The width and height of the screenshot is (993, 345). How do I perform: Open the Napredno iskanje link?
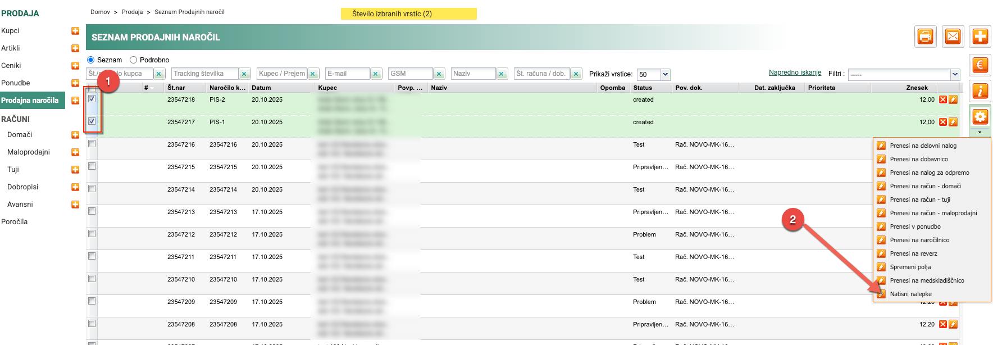[x=795, y=72]
